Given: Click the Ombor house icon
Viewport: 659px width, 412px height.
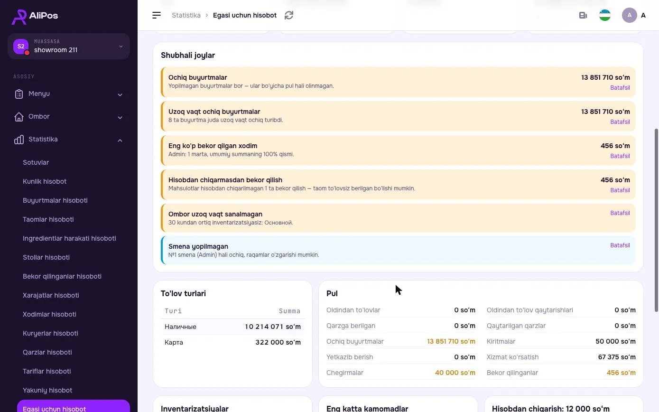Looking at the screenshot, I should pyautogui.click(x=19, y=117).
